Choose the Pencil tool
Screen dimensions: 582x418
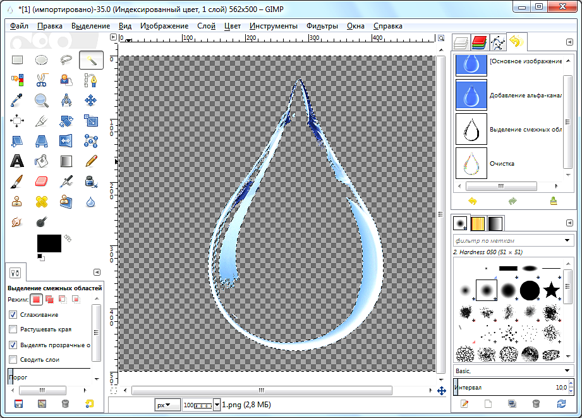90,161
